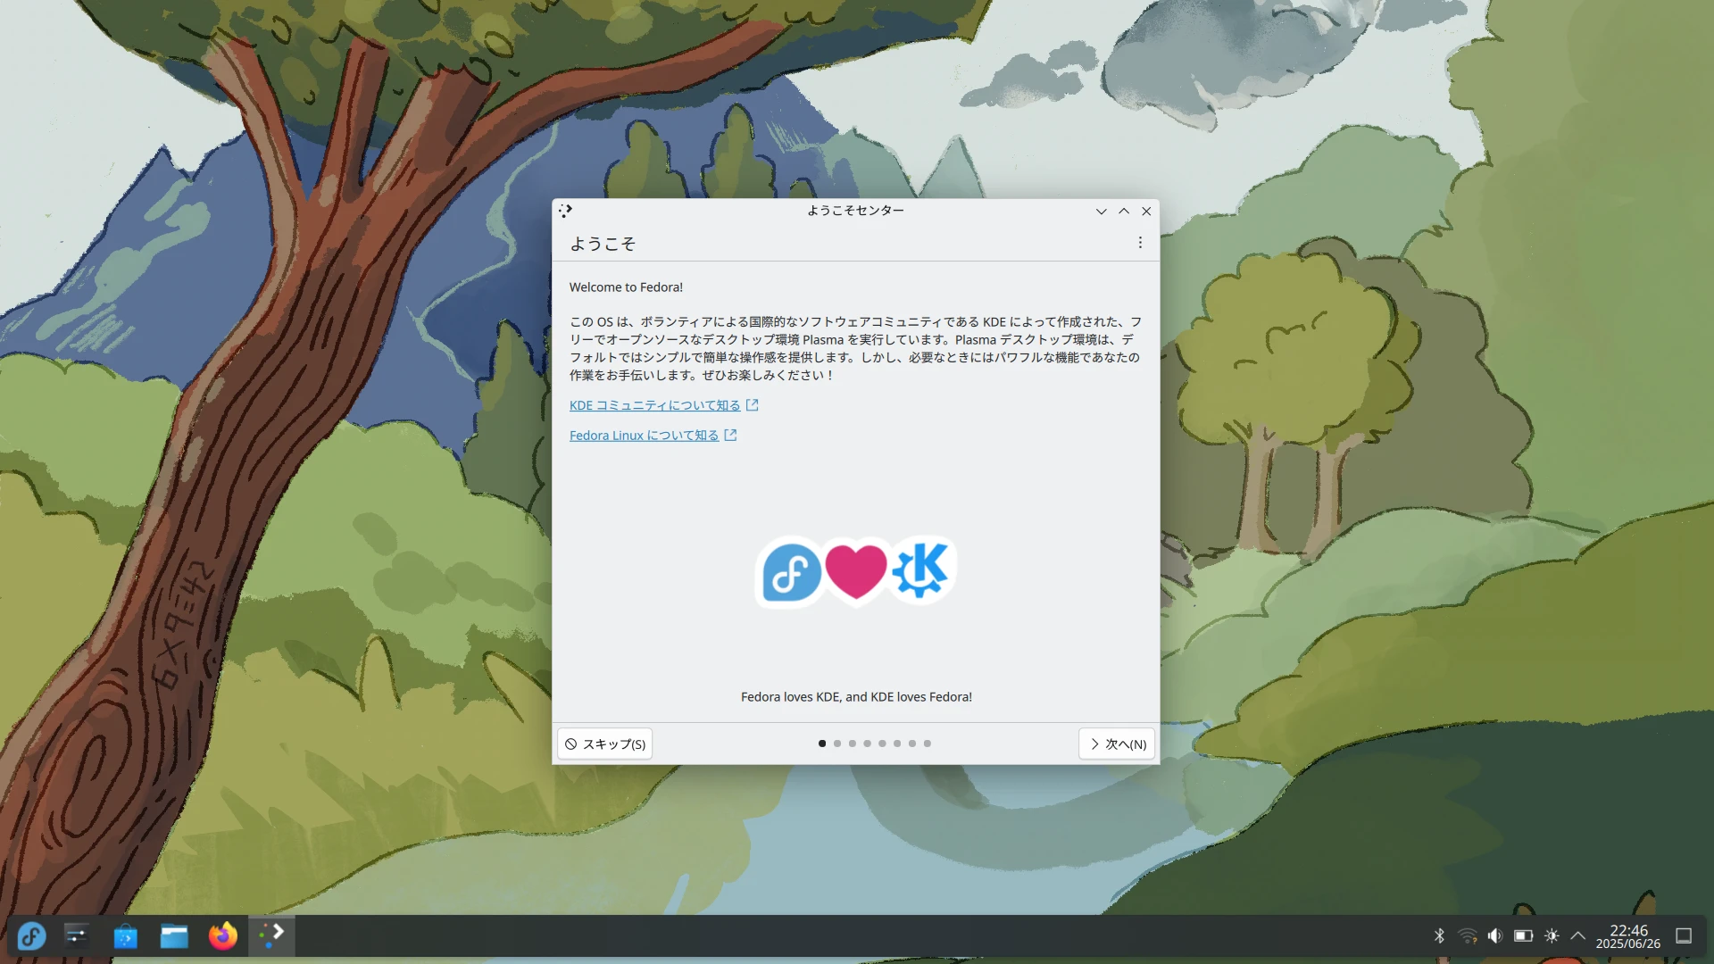Image resolution: width=1714 pixels, height=964 pixels.
Task: Click the ようこそセンター window title
Action: (855, 211)
